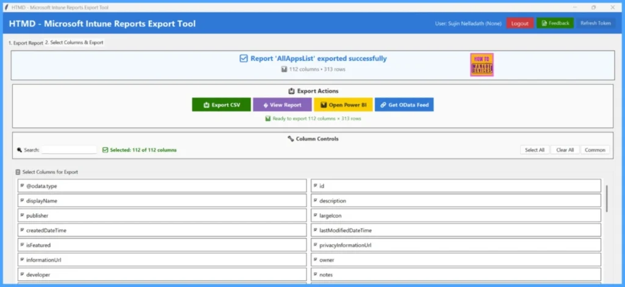Open the View Report button
625x287 pixels.
(282, 105)
